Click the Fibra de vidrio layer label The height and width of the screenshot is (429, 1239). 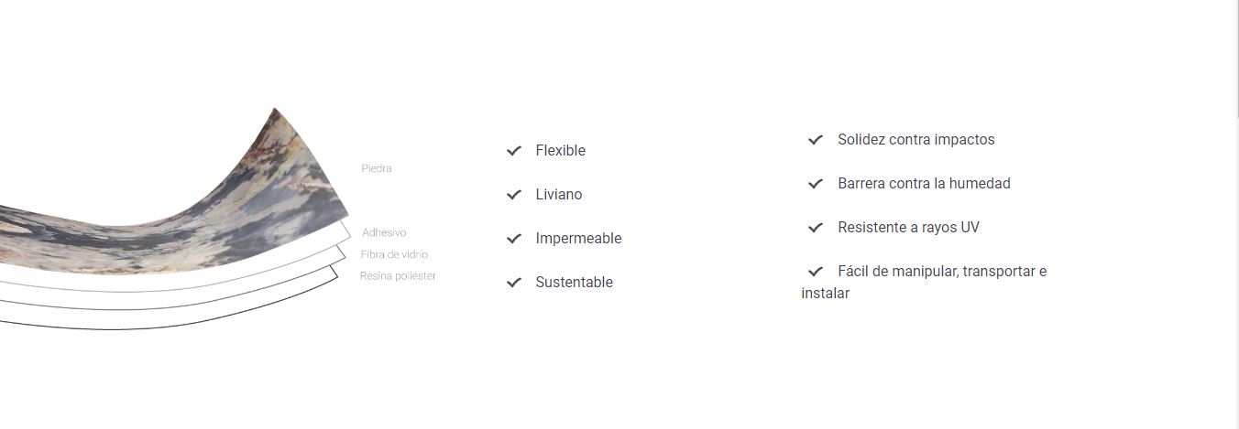pyautogui.click(x=394, y=254)
